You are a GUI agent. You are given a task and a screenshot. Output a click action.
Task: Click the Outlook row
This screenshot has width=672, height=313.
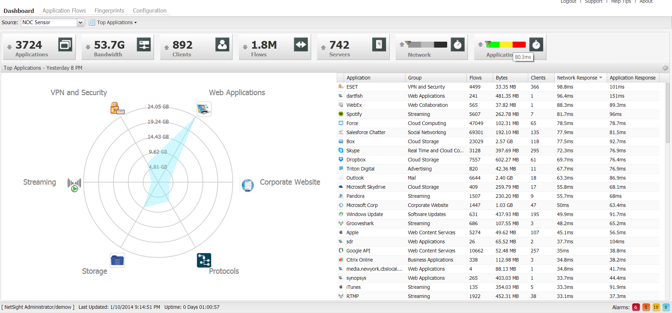(x=498, y=178)
